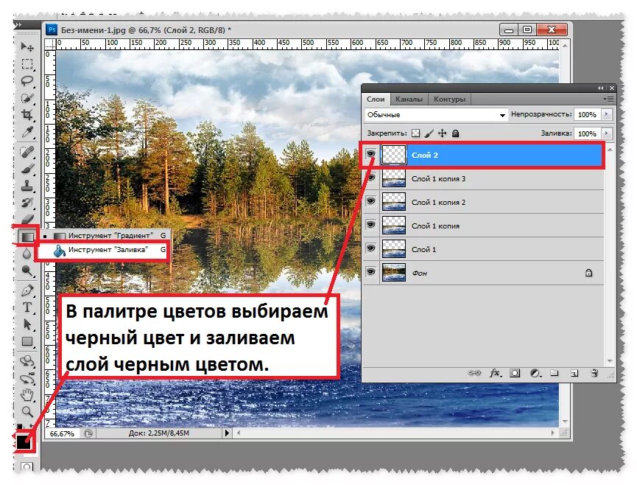This screenshot has width=637, height=485.
Task: Click the Quick Mask mode icon
Action: click(x=27, y=467)
